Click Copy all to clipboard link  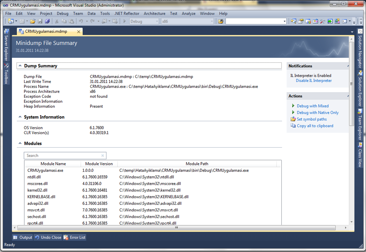click(315, 126)
